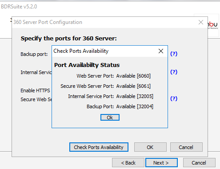The width and height of the screenshot is (220, 169).
Task: Close the 360 Server Port Configuration window
Action: pyautogui.click(x=201, y=22)
